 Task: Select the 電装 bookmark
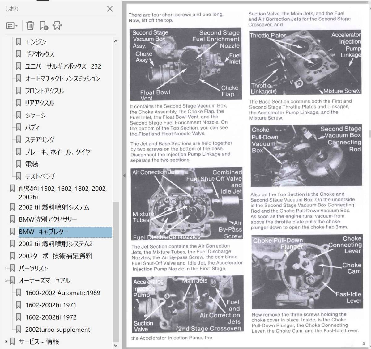(x=32, y=164)
